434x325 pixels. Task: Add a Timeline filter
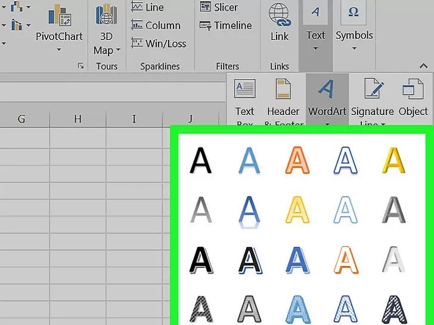[225, 26]
